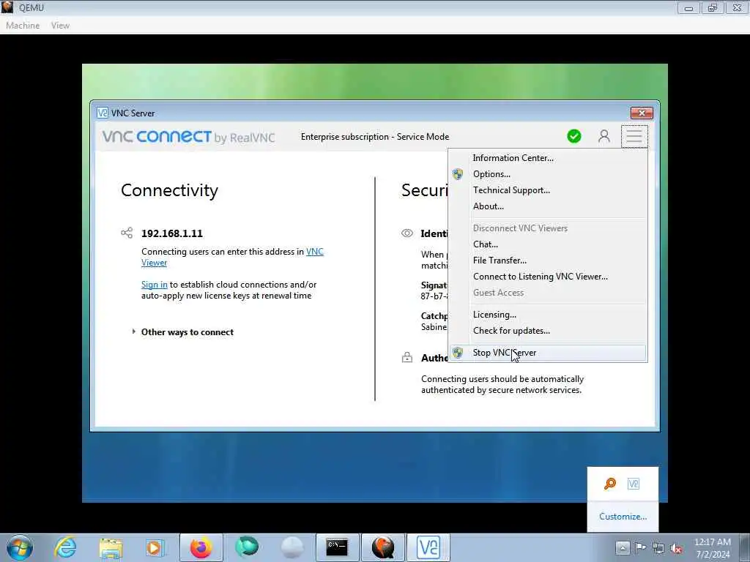The height and width of the screenshot is (562, 750).
Task: Click the Sign in link
Action: [154, 285]
